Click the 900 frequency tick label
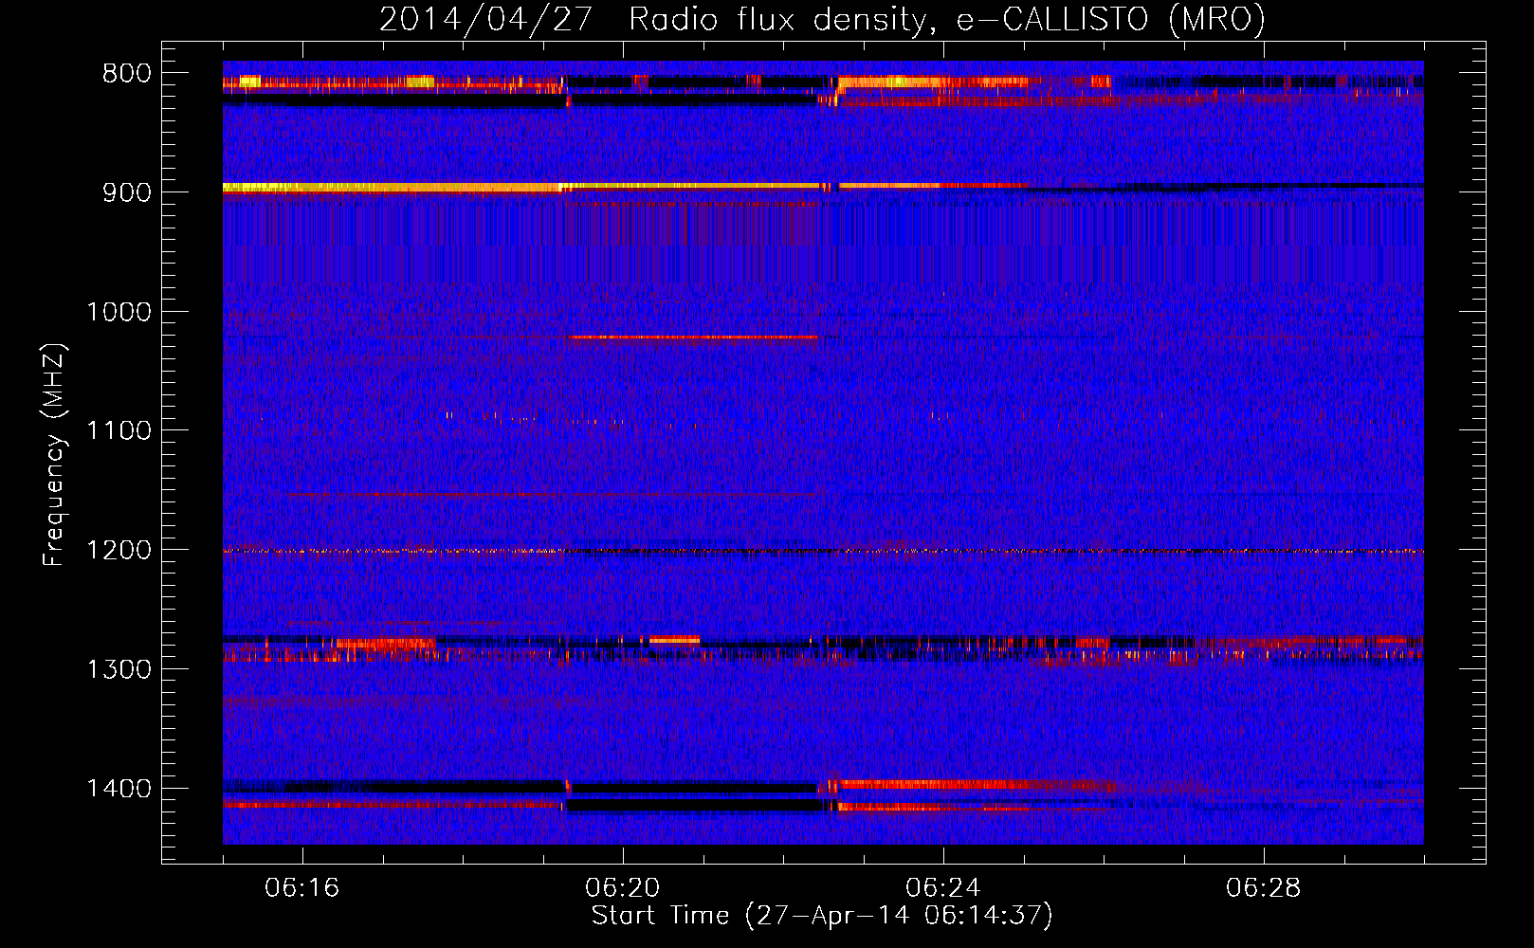This screenshot has width=1534, height=948. 127,192
